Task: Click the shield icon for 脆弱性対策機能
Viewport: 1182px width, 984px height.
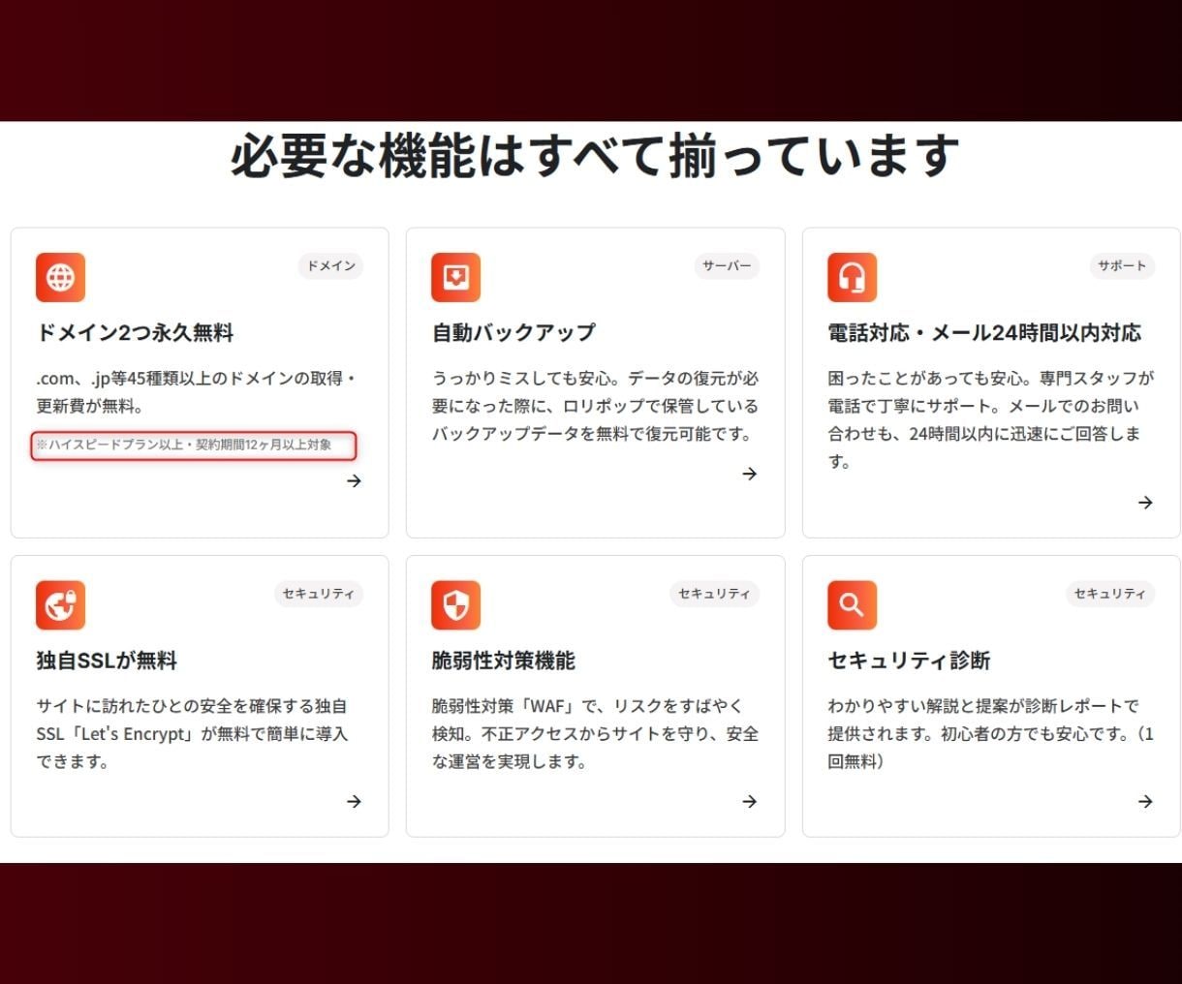Action: pyautogui.click(x=455, y=605)
